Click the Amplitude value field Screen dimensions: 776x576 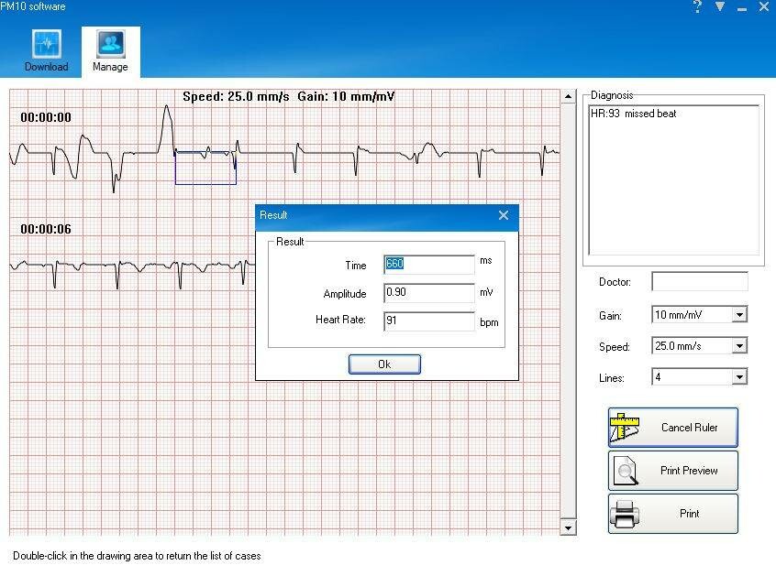[427, 293]
